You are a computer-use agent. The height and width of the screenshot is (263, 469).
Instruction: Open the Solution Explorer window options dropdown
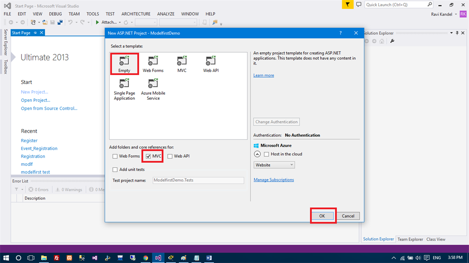(451, 33)
